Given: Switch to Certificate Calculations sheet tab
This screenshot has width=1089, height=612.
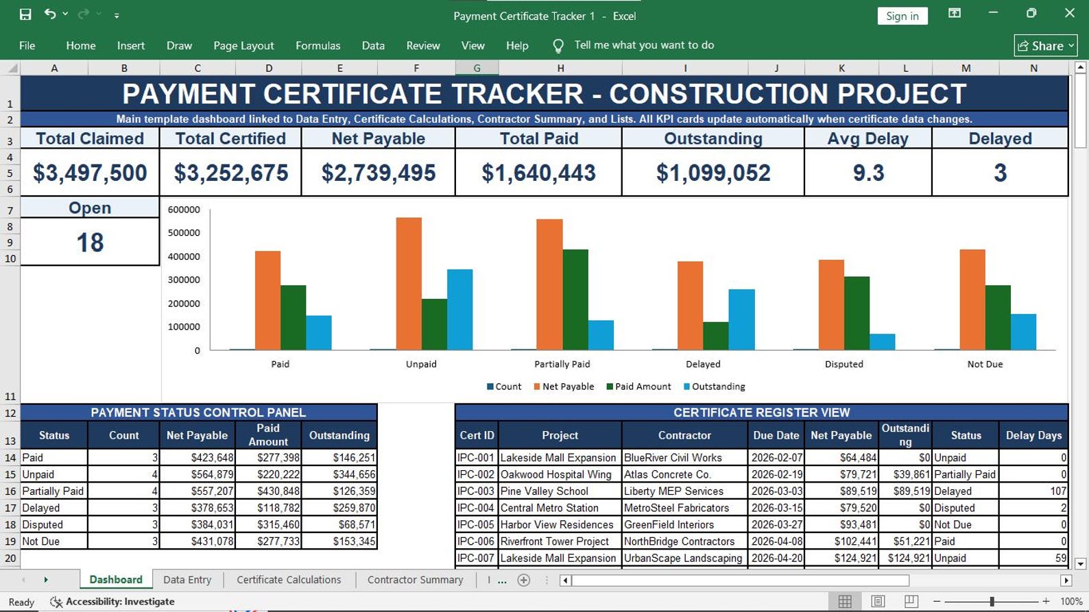Looking at the screenshot, I should tap(289, 579).
